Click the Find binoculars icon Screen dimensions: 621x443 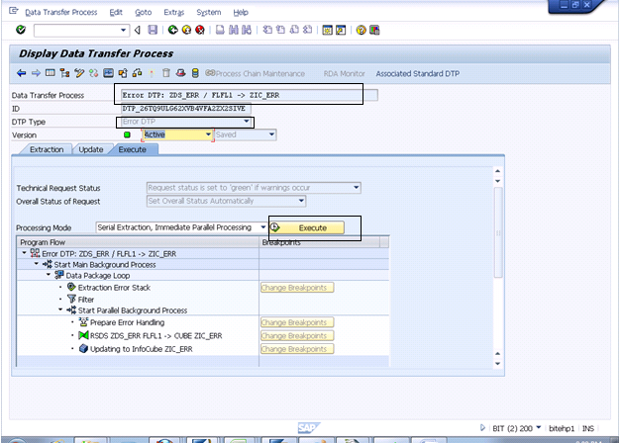point(234,30)
